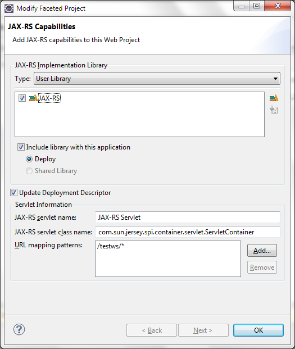The height and width of the screenshot is (349, 295).
Task: Click the JAX-RS servlet class name field
Action: click(187, 232)
